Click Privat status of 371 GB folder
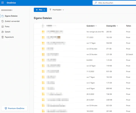Viewport: 136px width, 113px height. [x=128, y=49]
